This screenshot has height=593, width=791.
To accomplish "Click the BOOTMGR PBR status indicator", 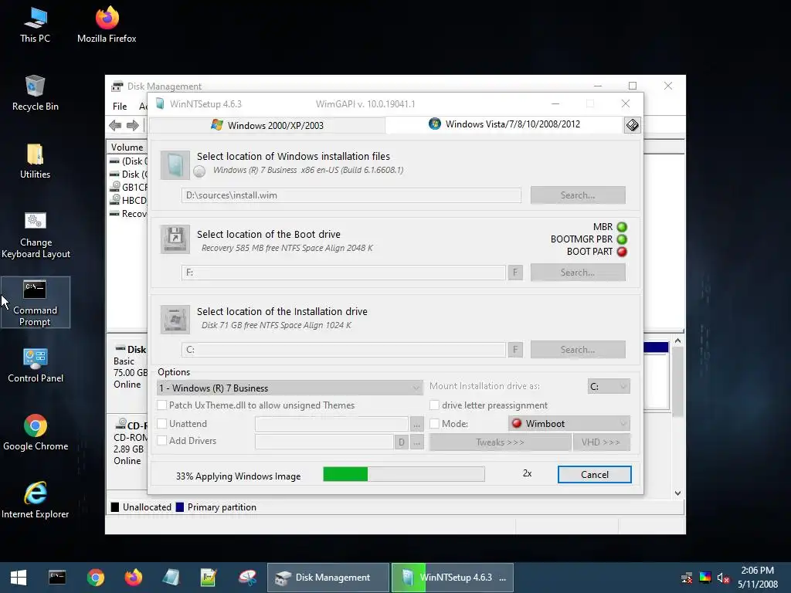I will [622, 239].
